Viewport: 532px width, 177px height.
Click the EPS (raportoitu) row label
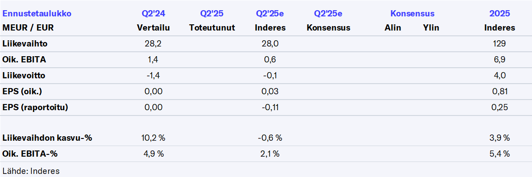coord(35,108)
